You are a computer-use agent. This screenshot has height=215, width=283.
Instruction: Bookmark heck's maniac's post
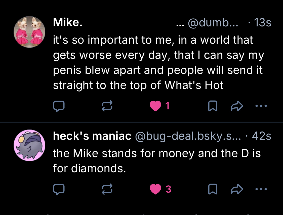click(x=213, y=189)
